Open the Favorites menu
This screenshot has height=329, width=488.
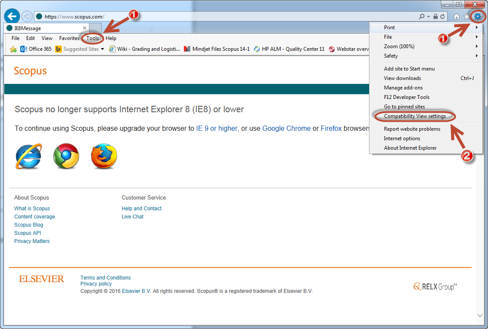click(69, 38)
